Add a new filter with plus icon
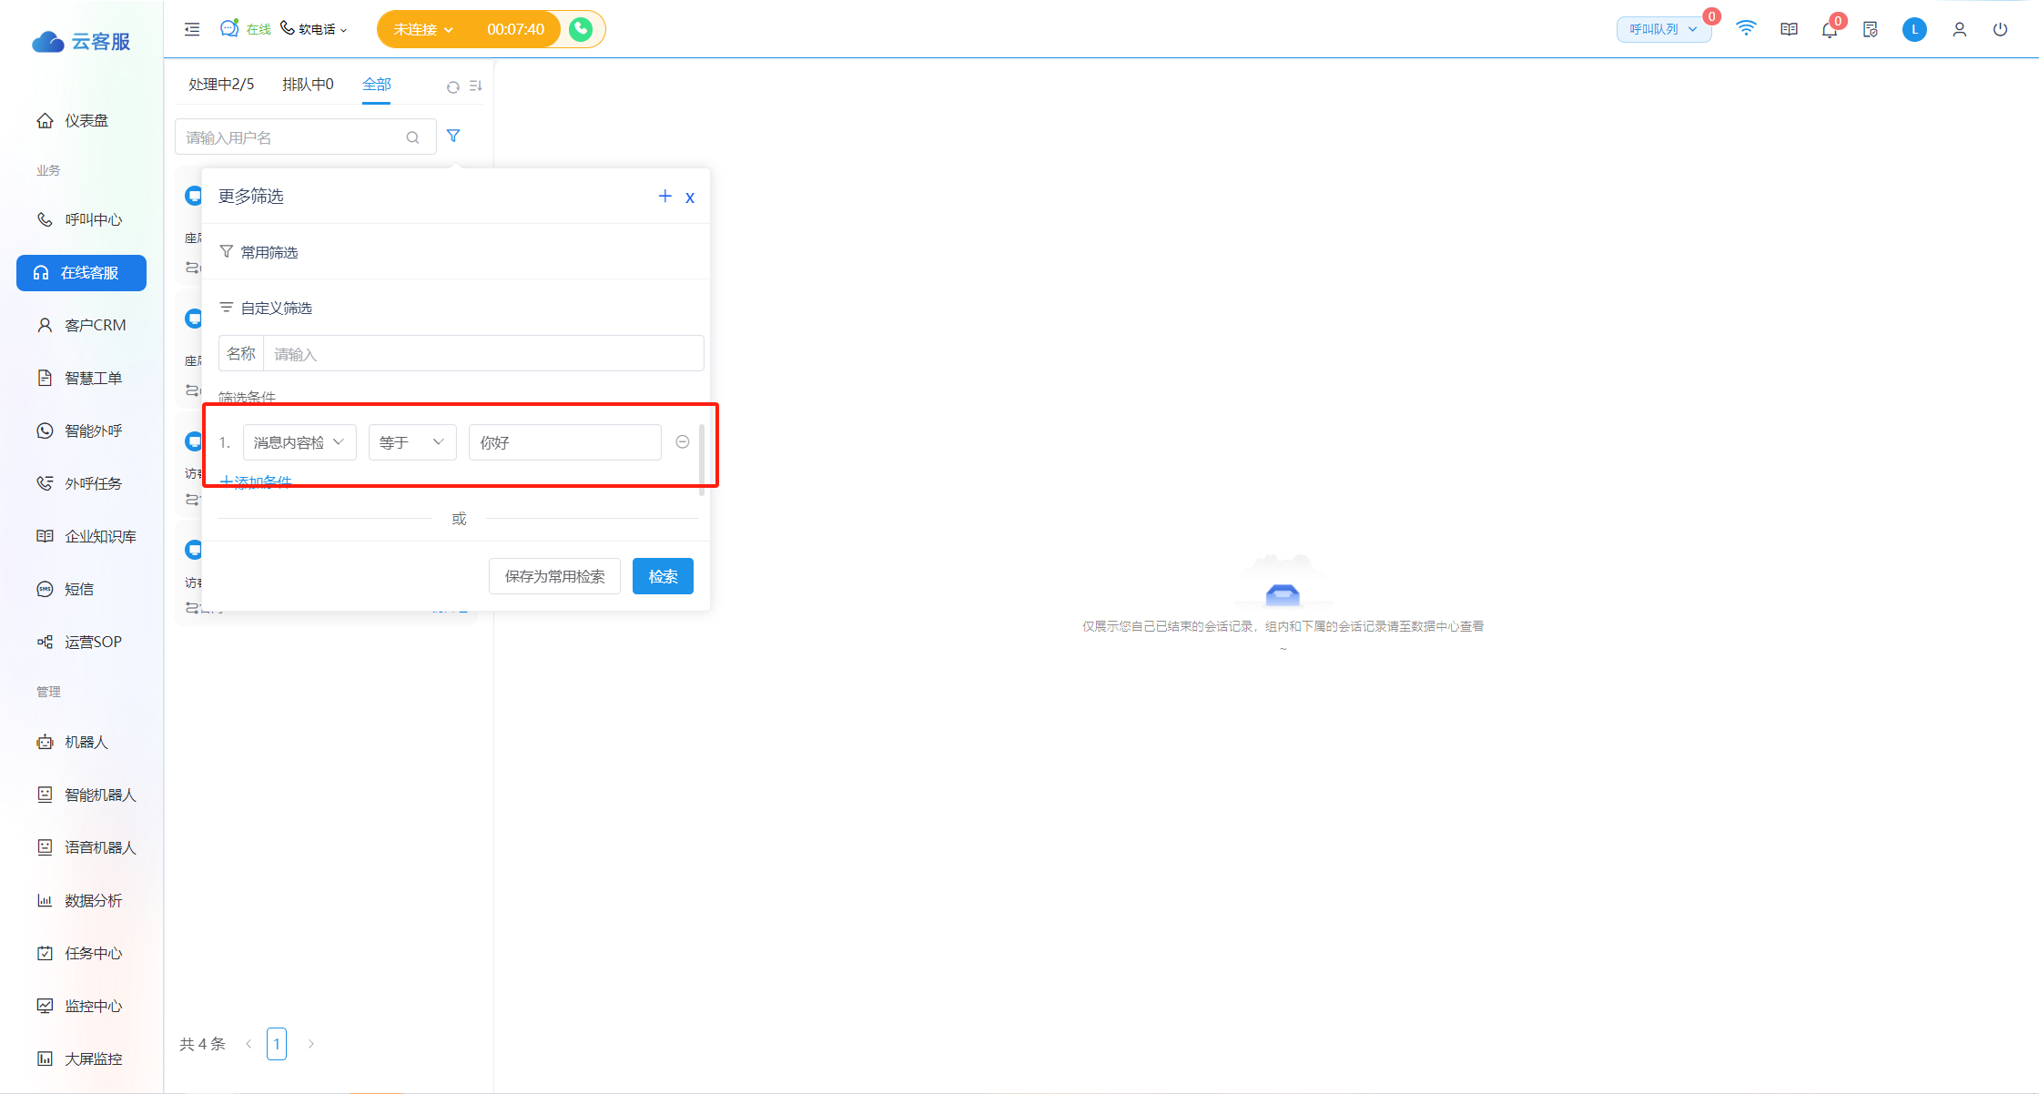2039x1094 pixels. click(664, 197)
